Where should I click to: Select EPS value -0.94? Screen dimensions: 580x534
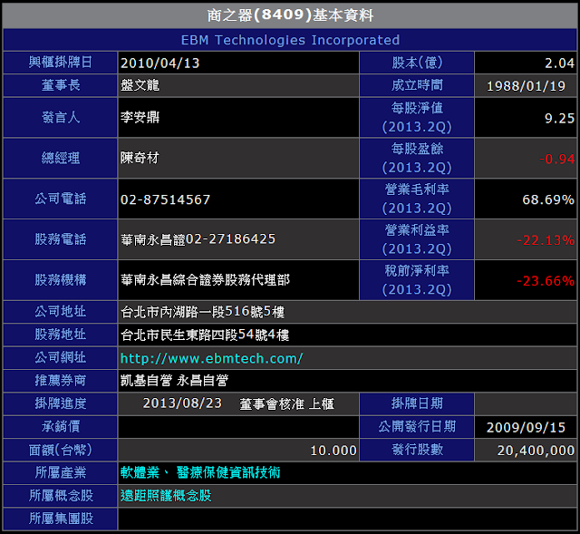pos(556,159)
